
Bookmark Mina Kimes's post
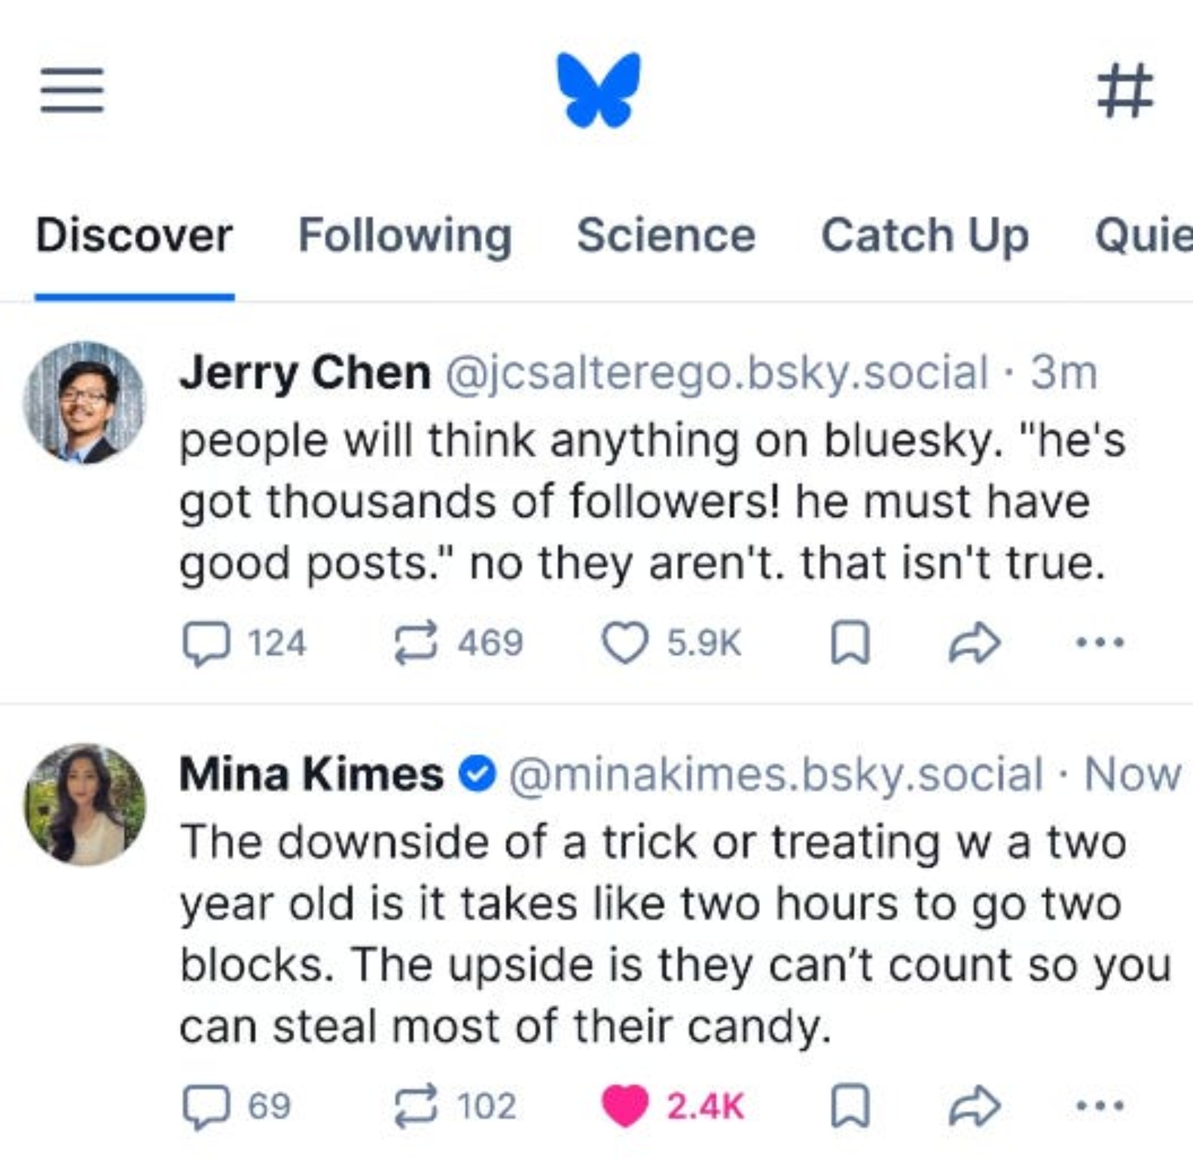(850, 1106)
